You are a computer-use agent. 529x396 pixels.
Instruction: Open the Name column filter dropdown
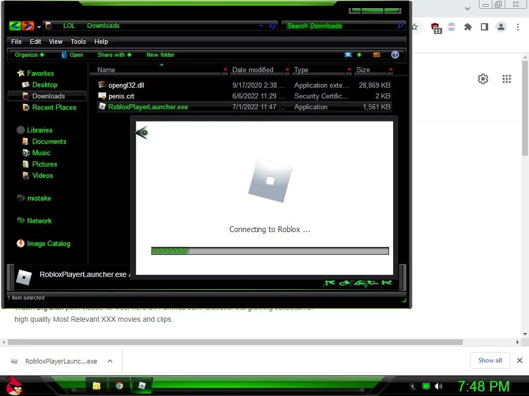pos(225,70)
